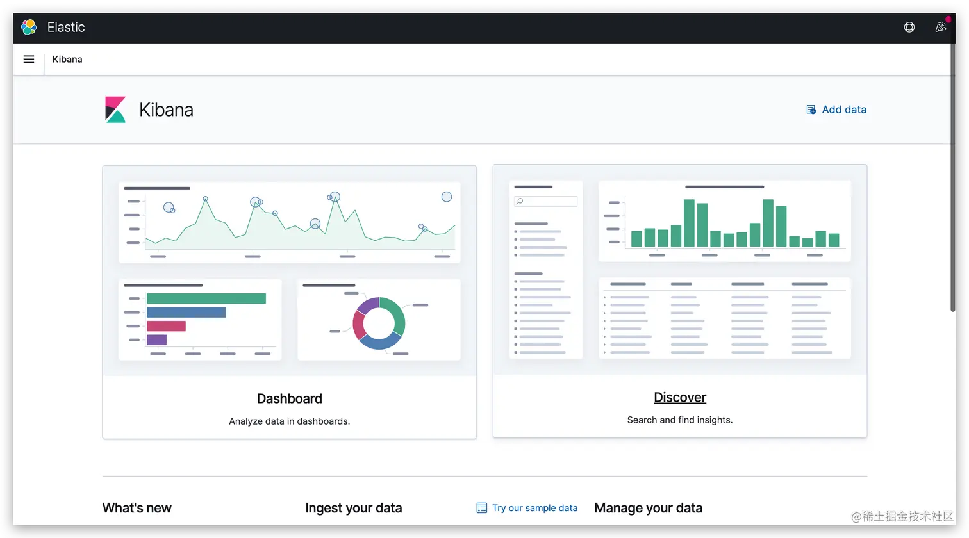Click the Elastic header text
The width and height of the screenshot is (969, 538).
point(66,27)
